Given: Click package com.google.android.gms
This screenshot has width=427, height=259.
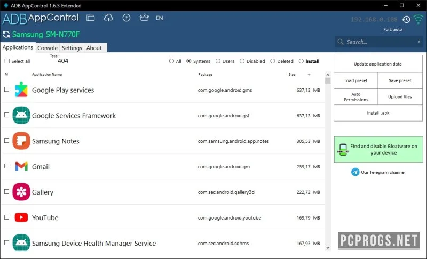Looking at the screenshot, I should [225, 90].
